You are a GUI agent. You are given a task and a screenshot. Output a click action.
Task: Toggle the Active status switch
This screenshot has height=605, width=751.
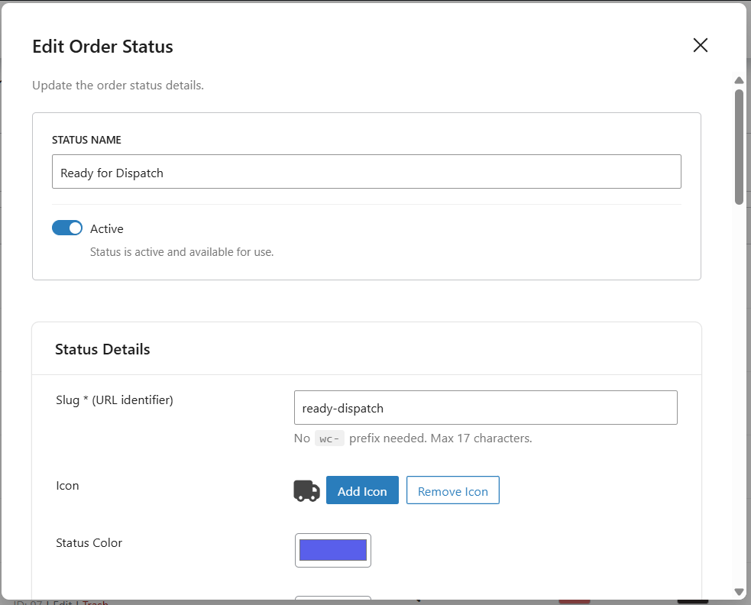pyautogui.click(x=67, y=228)
